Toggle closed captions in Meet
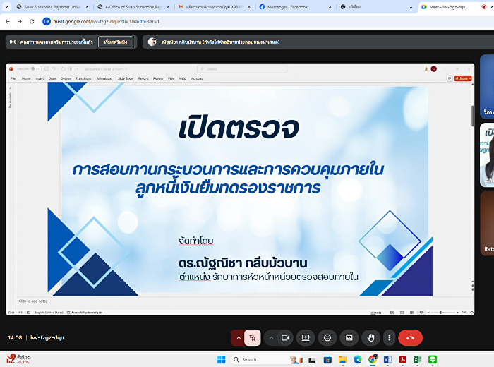The width and height of the screenshot is (494, 367). coord(349,337)
